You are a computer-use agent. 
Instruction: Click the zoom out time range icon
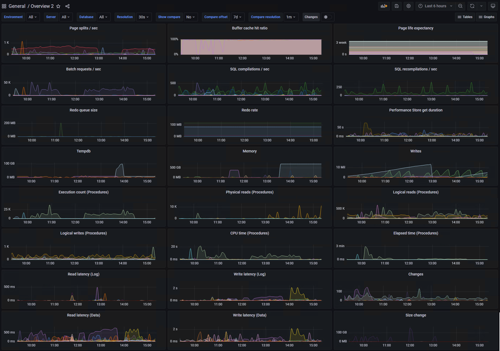tap(460, 6)
